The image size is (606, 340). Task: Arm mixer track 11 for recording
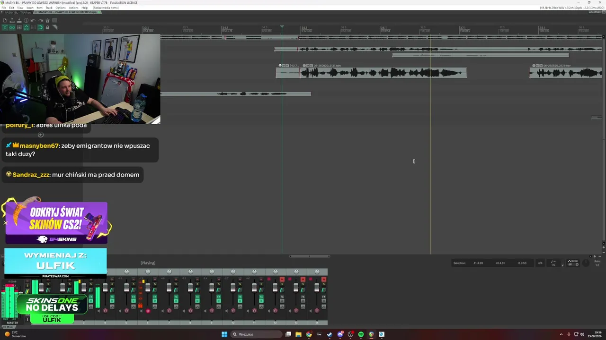click(254, 311)
